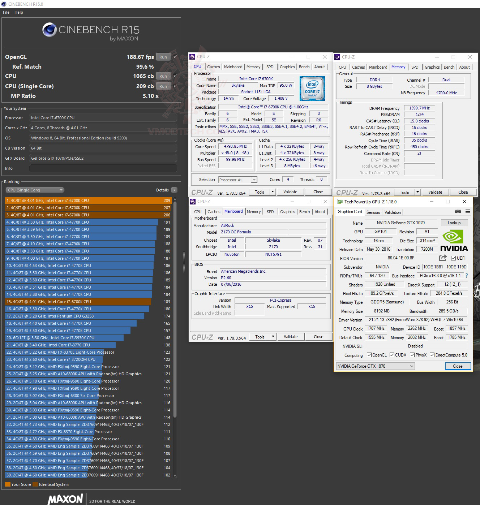Click the Bus Interface question mark in GPU-Z
The height and width of the screenshot is (505, 480).
467,276
